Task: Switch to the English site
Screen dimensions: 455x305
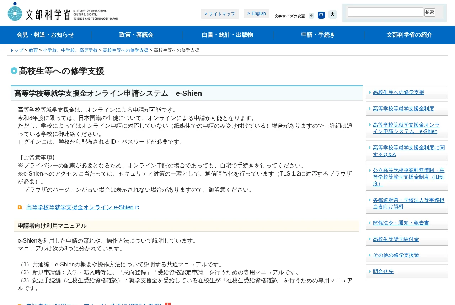Action: [257, 13]
